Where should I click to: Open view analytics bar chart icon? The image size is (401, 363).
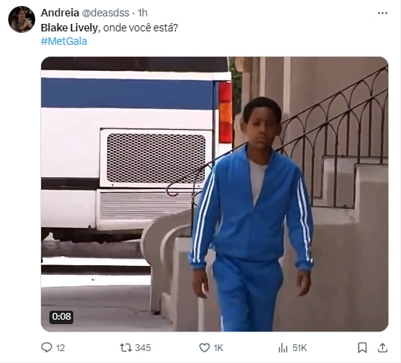click(283, 347)
